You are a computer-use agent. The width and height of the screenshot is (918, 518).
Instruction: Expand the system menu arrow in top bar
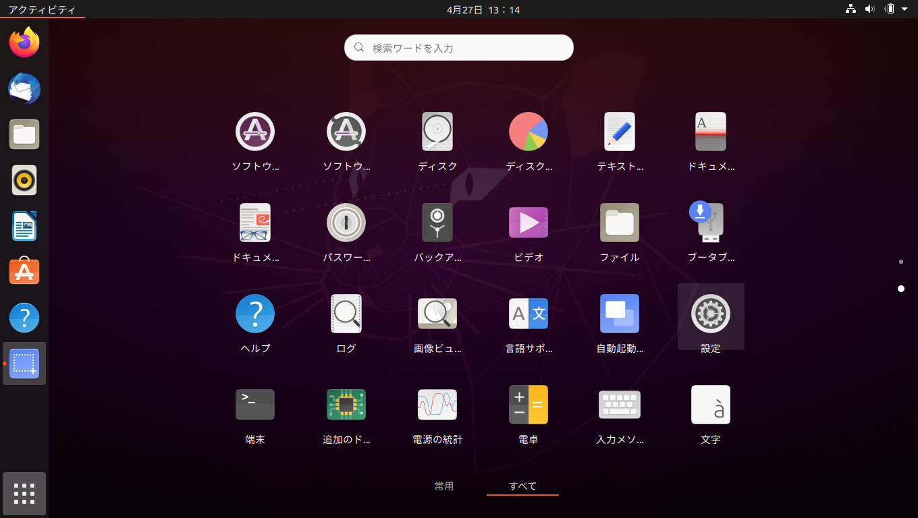905,9
